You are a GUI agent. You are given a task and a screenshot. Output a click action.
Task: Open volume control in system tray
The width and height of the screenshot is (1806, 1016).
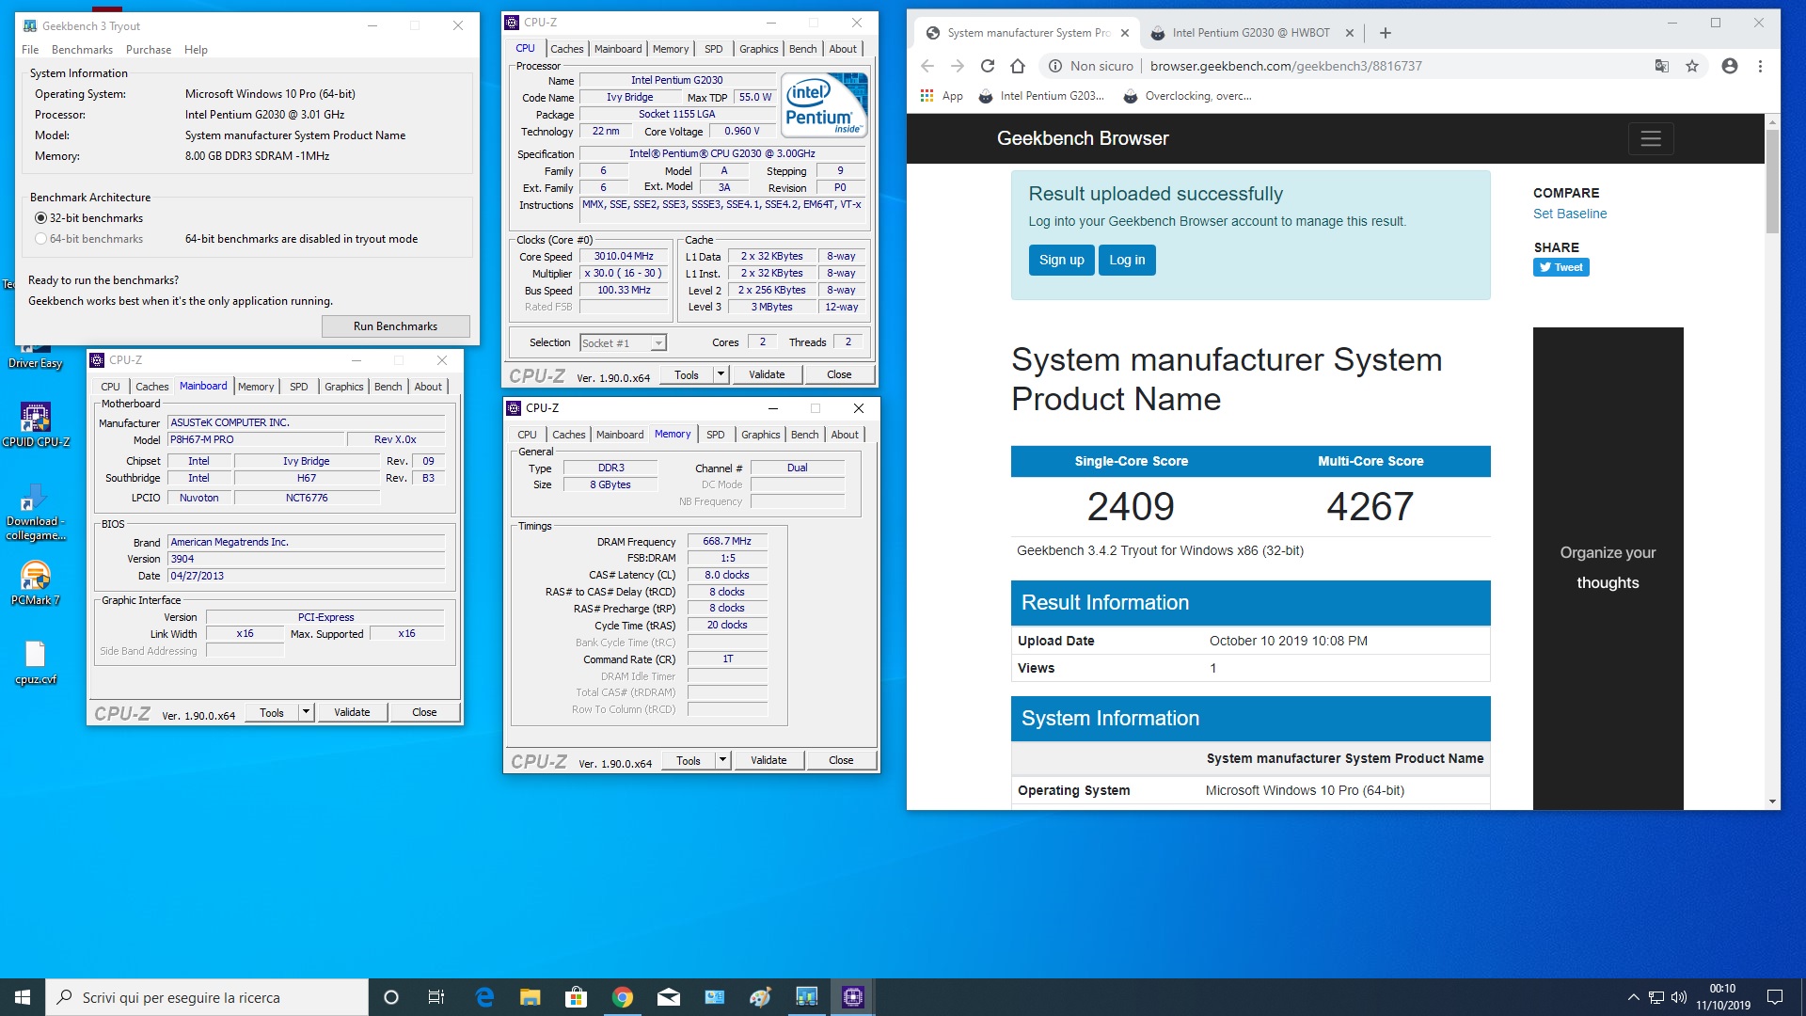1679,997
